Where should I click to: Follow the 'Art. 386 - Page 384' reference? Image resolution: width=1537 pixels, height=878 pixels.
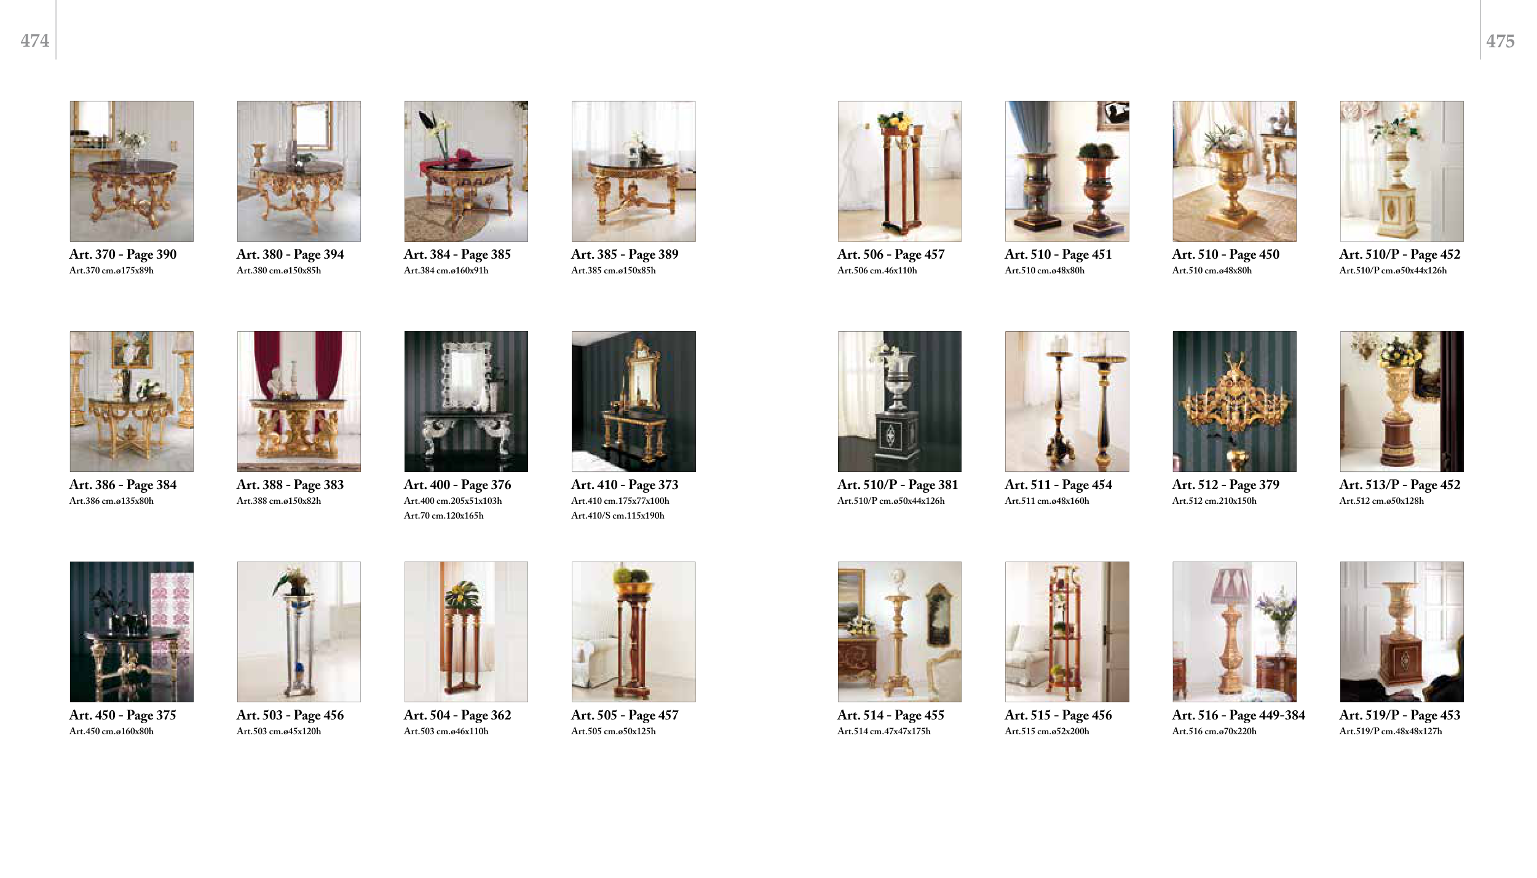point(123,485)
